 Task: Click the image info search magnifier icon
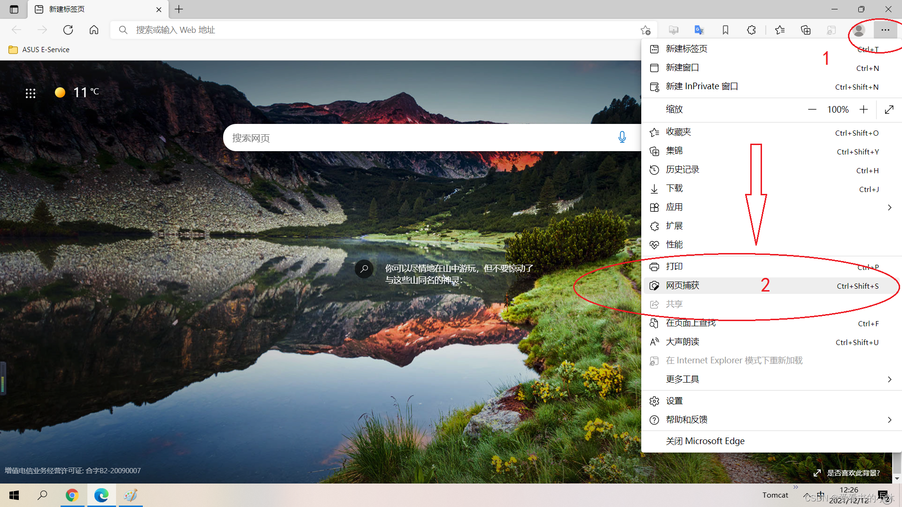[364, 269]
